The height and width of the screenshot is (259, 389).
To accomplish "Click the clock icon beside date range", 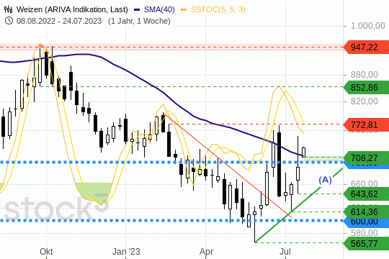I will click(9, 21).
